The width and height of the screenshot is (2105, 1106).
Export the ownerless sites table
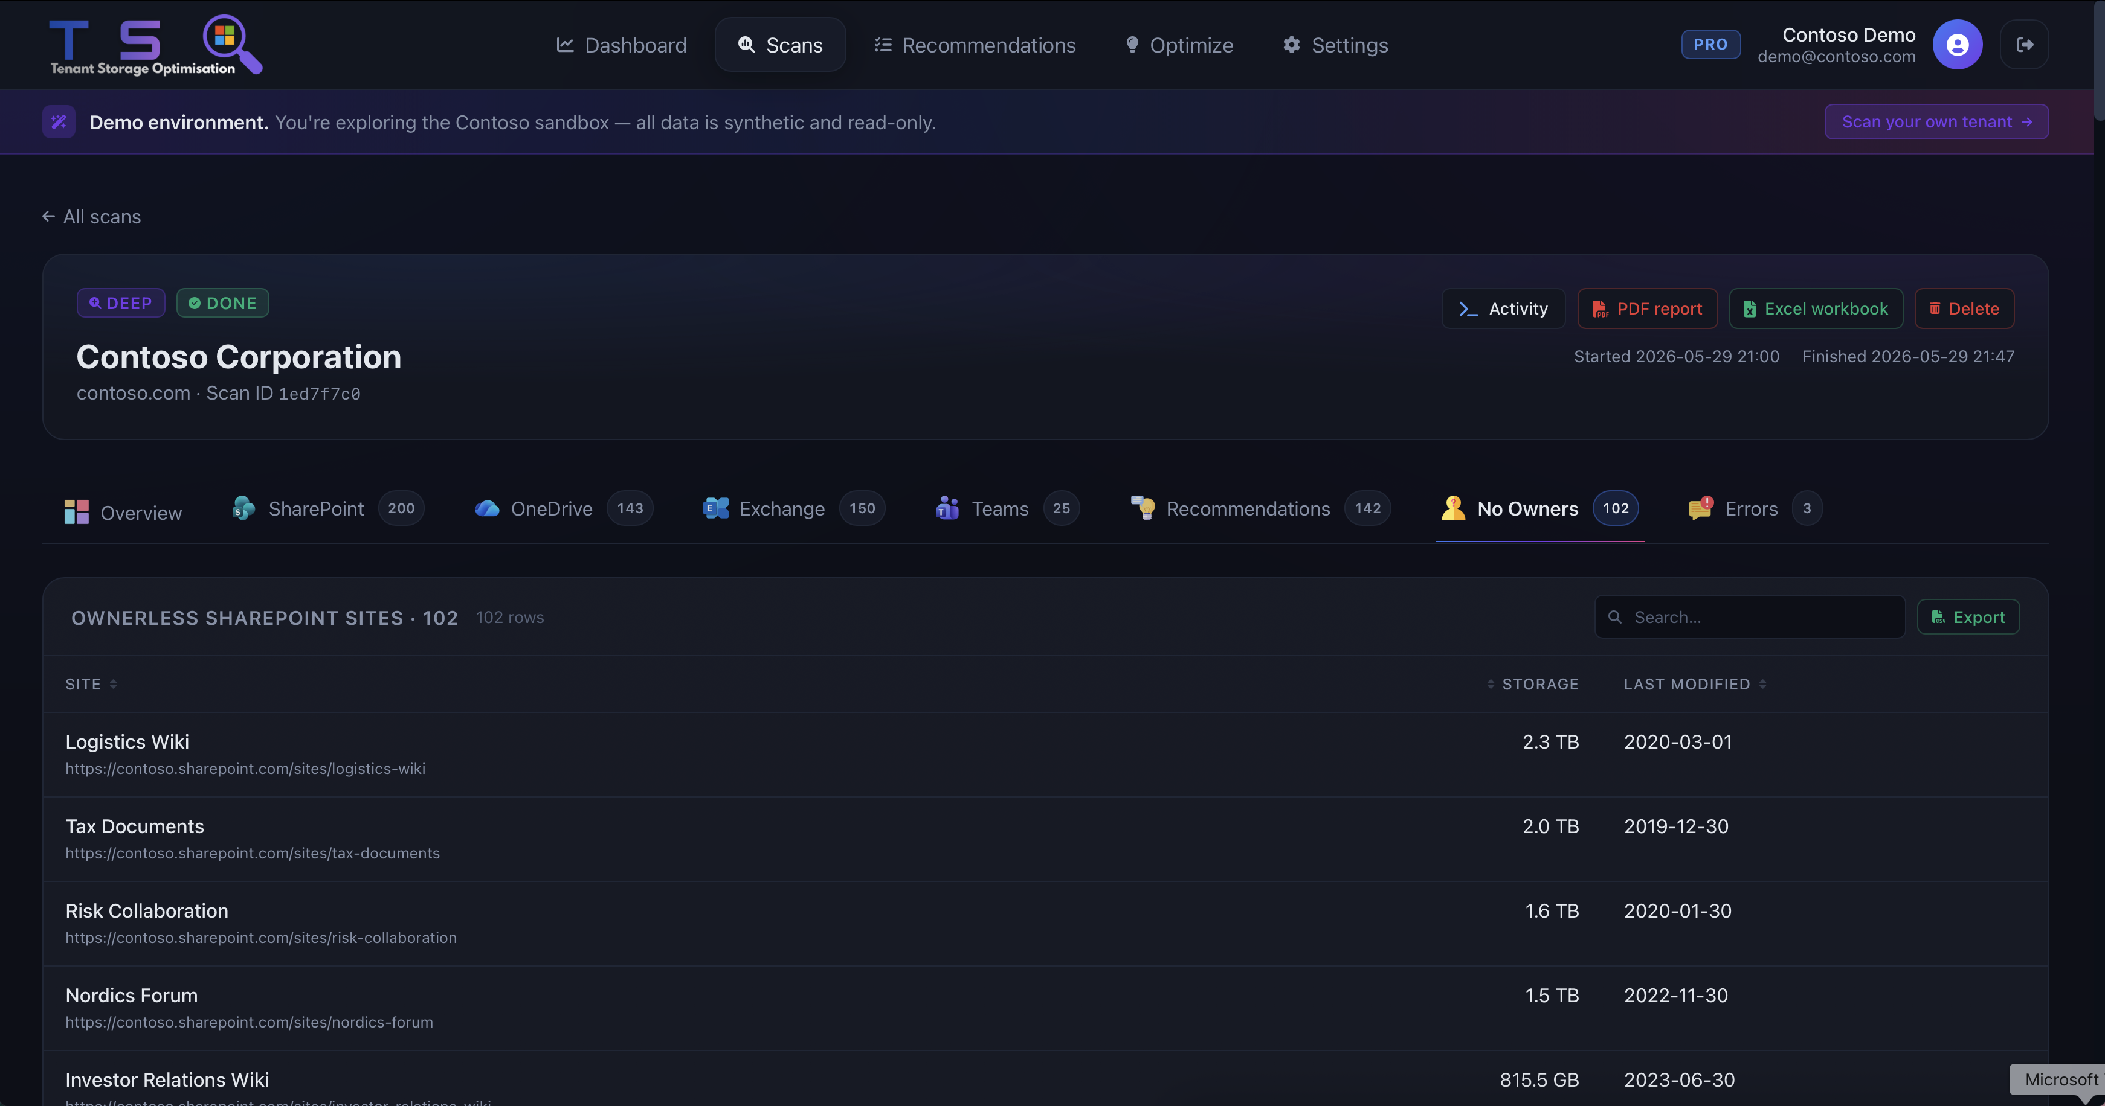tap(1968, 617)
